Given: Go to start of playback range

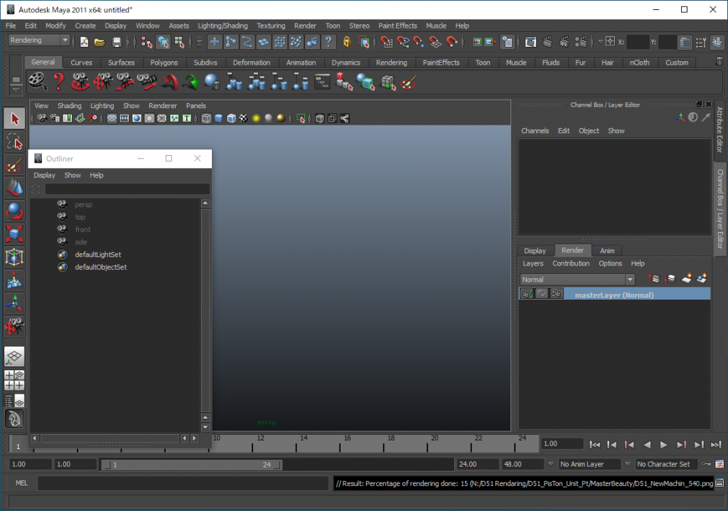Looking at the screenshot, I should pyautogui.click(x=594, y=445).
